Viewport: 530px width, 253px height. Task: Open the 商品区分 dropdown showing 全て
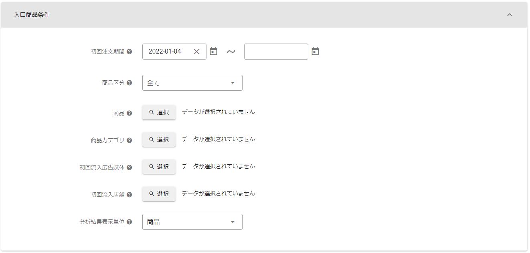click(x=192, y=83)
